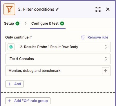Click the + And button
Screen dimensions: 116x106
coord(14,84)
